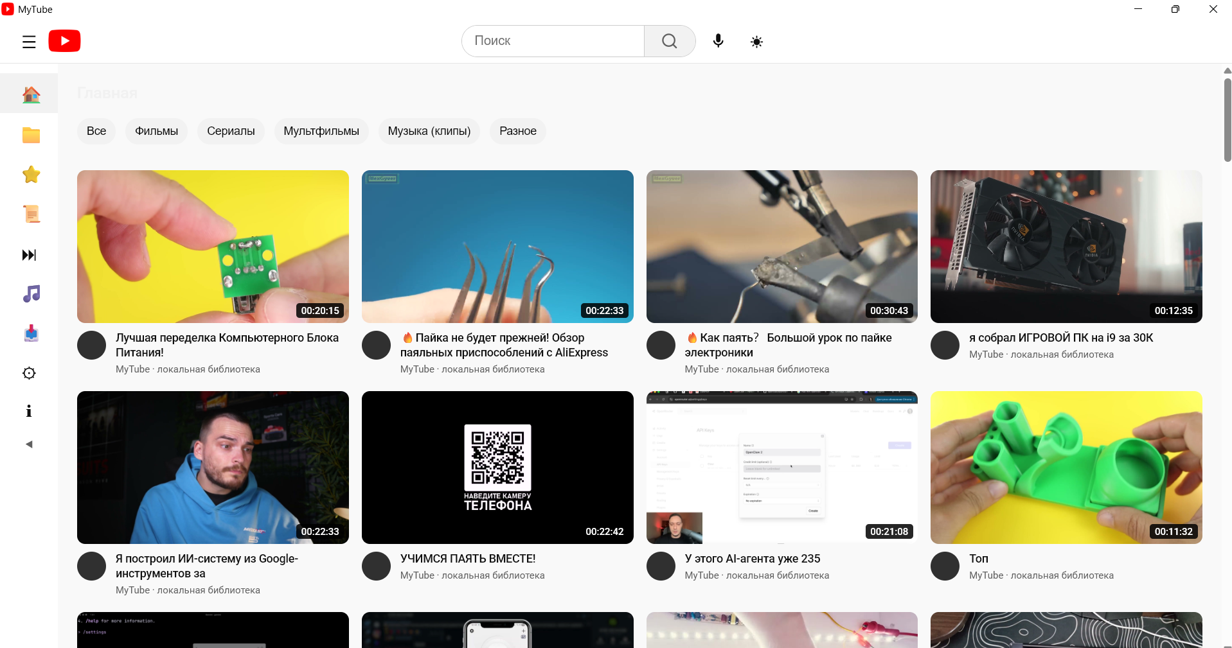Click the magnifier search button
1232x648 pixels.
(670, 41)
